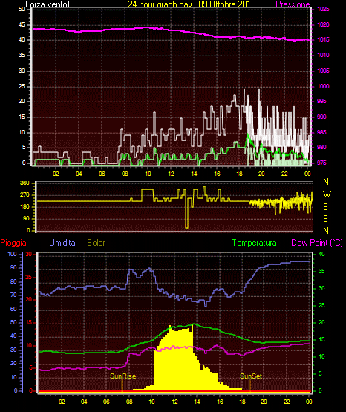The width and height of the screenshot is (346, 412).
Task: Click wind speed axis value '25'
Action: 22,86
